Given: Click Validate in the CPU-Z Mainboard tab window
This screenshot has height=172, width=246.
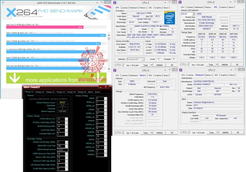Looking at the screenshot, I should pos(225,133).
